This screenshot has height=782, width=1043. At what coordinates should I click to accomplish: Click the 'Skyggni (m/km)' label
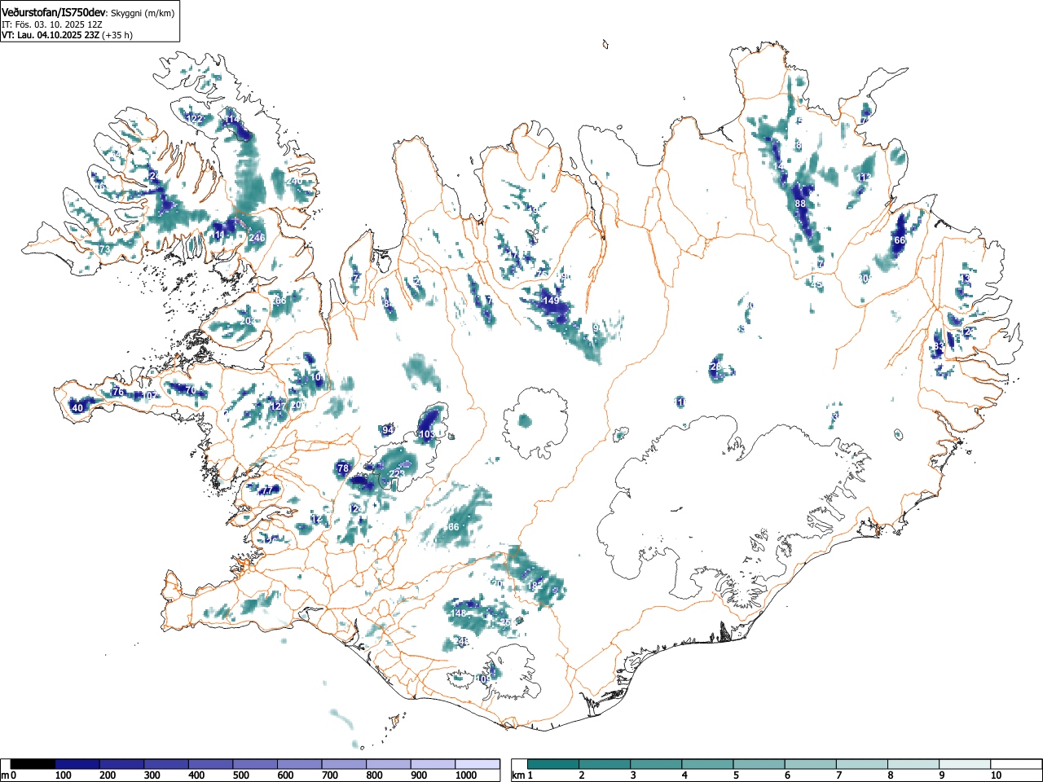click(143, 13)
